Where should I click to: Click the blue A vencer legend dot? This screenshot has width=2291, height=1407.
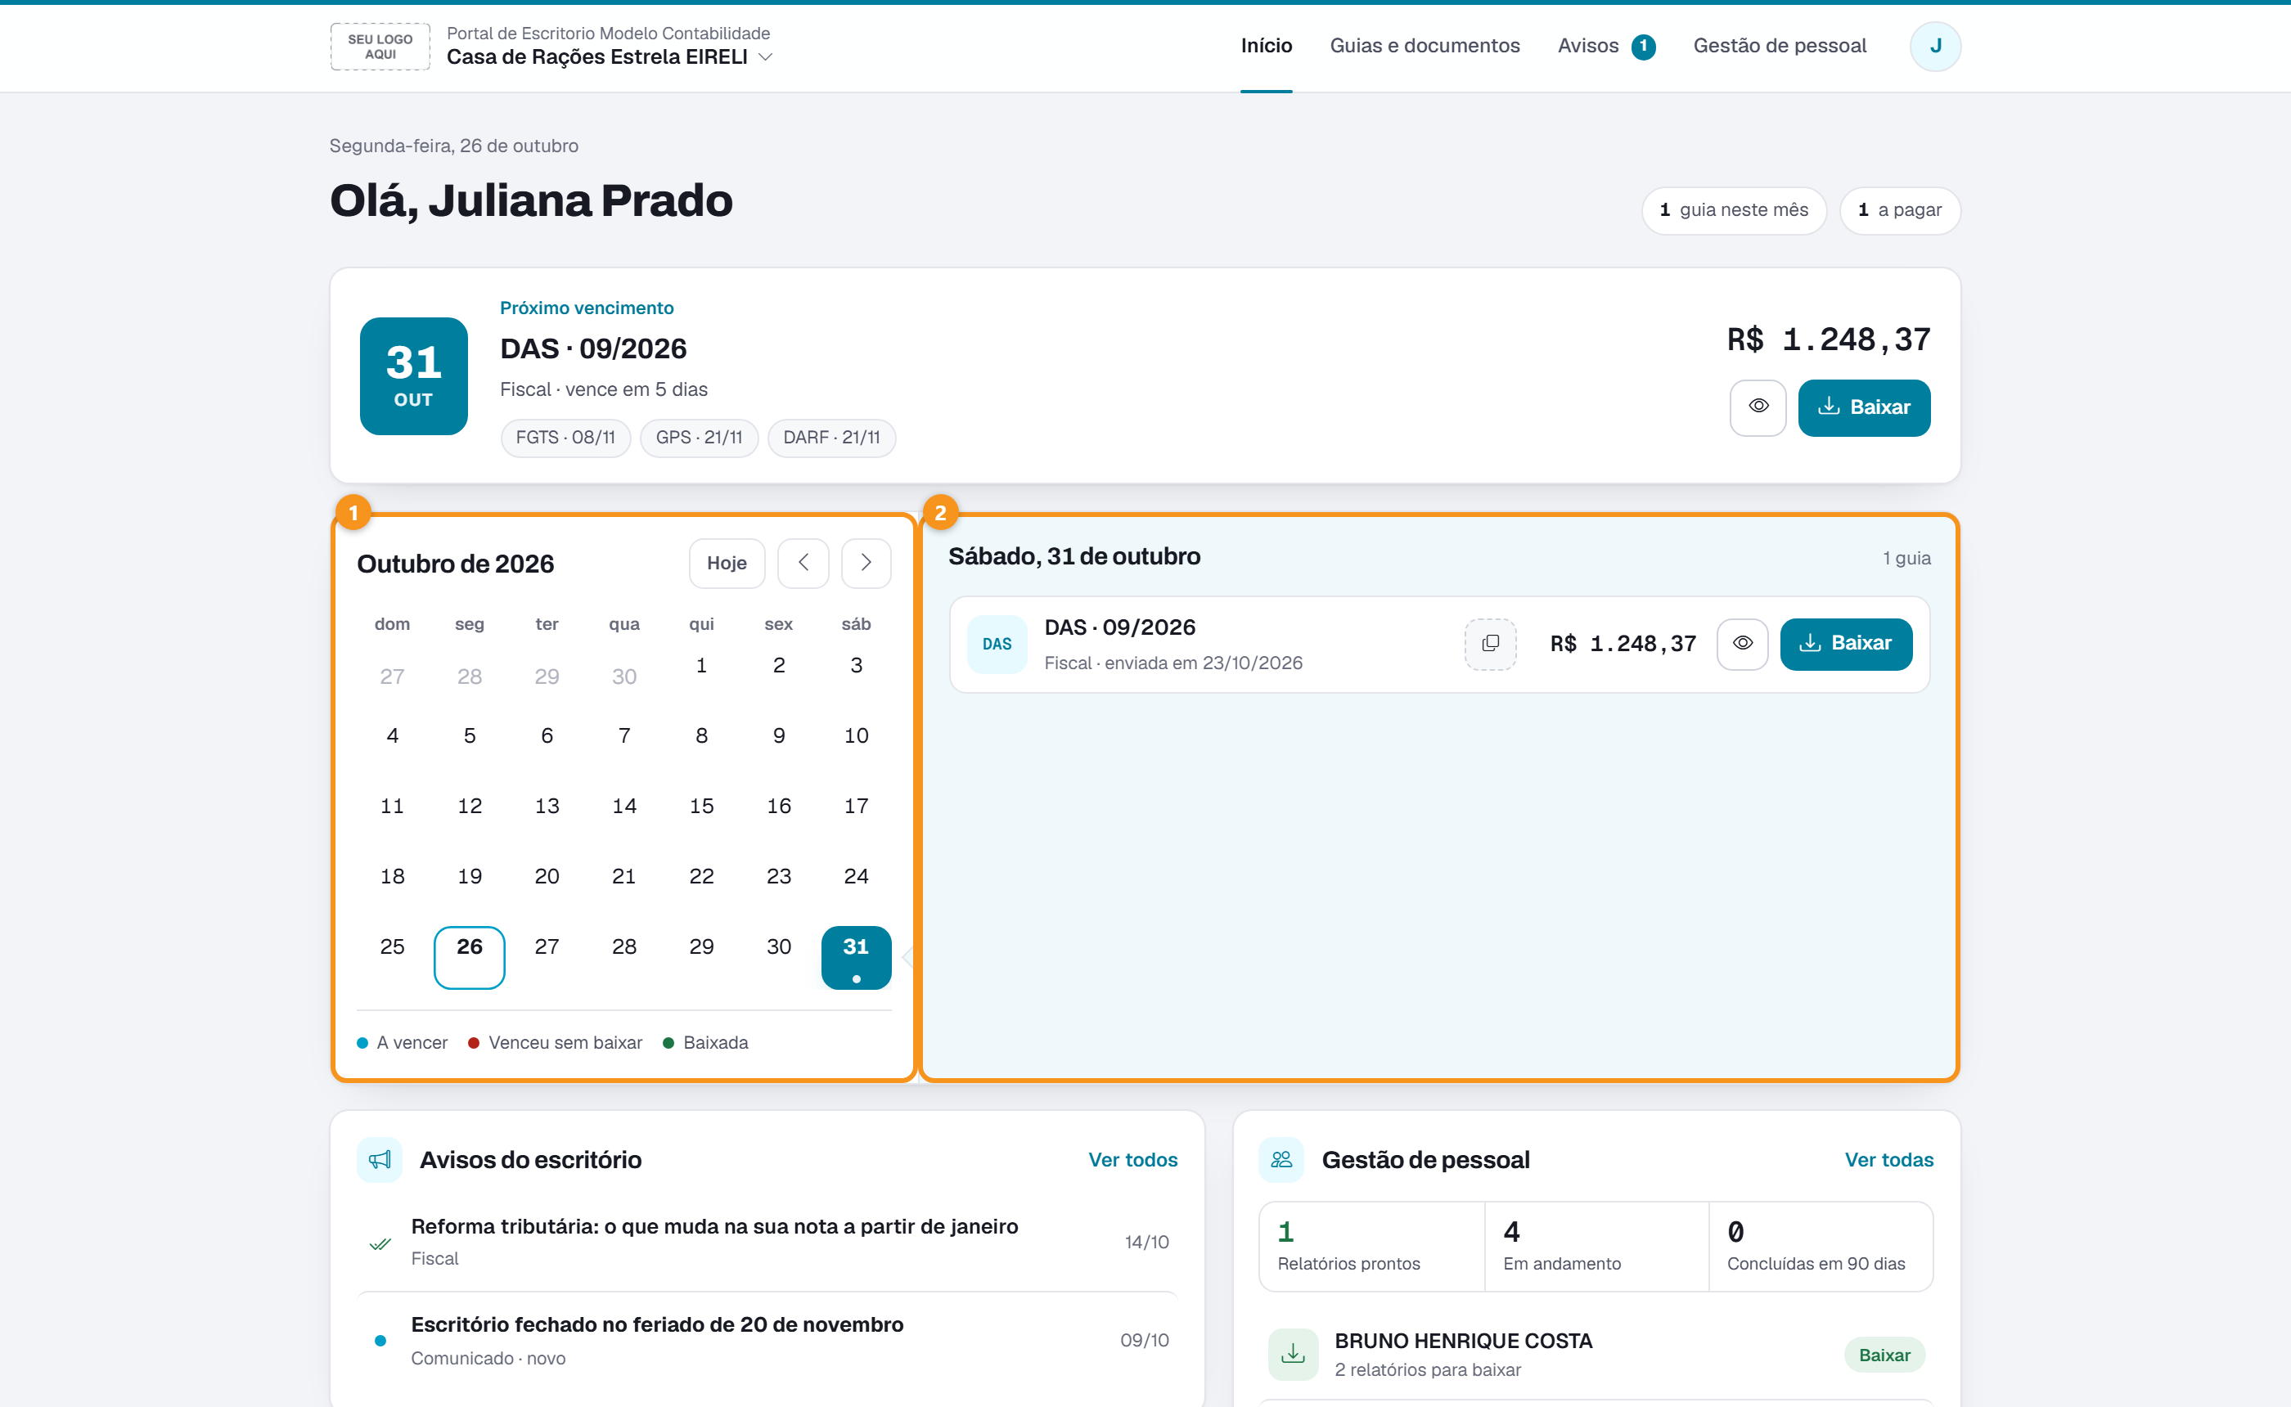click(x=362, y=1042)
